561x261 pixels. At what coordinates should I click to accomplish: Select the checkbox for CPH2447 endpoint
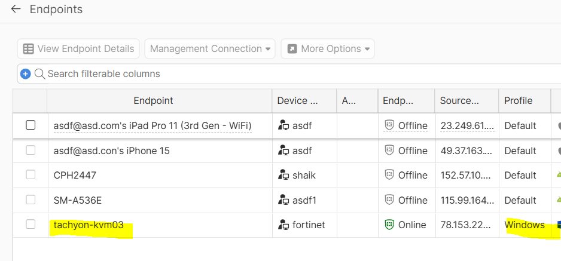coord(31,175)
